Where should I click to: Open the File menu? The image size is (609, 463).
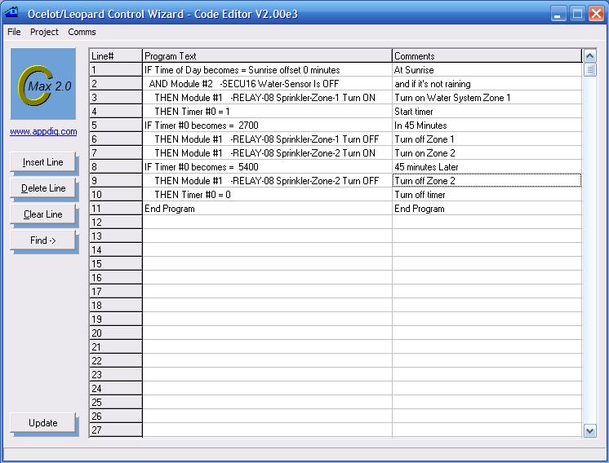pyautogui.click(x=14, y=32)
